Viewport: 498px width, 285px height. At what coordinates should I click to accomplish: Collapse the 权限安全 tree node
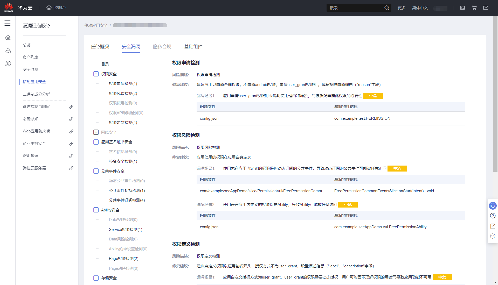point(96,74)
